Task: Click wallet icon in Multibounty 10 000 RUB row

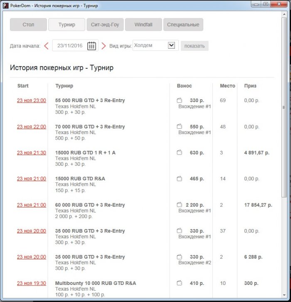Action: tap(179, 283)
